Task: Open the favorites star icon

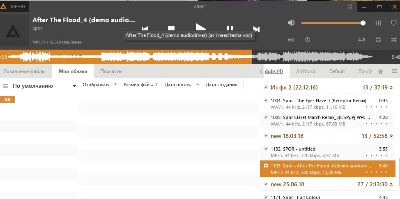Action: point(381,72)
